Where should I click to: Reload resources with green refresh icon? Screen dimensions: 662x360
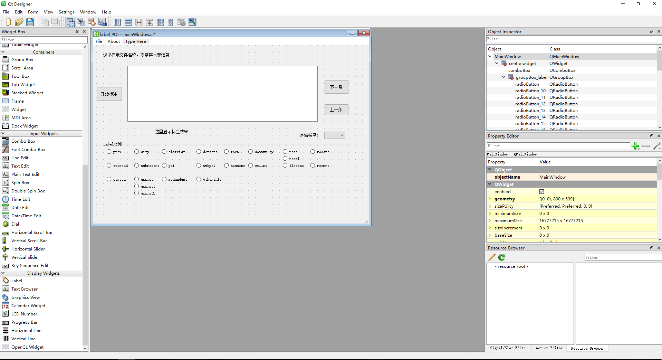[x=502, y=257]
